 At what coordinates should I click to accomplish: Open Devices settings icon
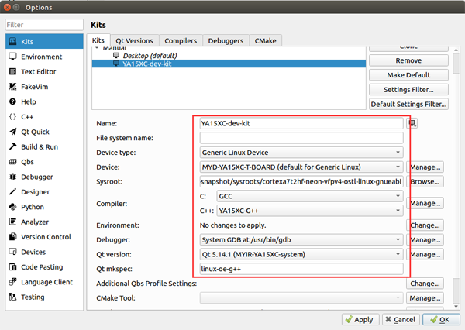[x=12, y=252]
